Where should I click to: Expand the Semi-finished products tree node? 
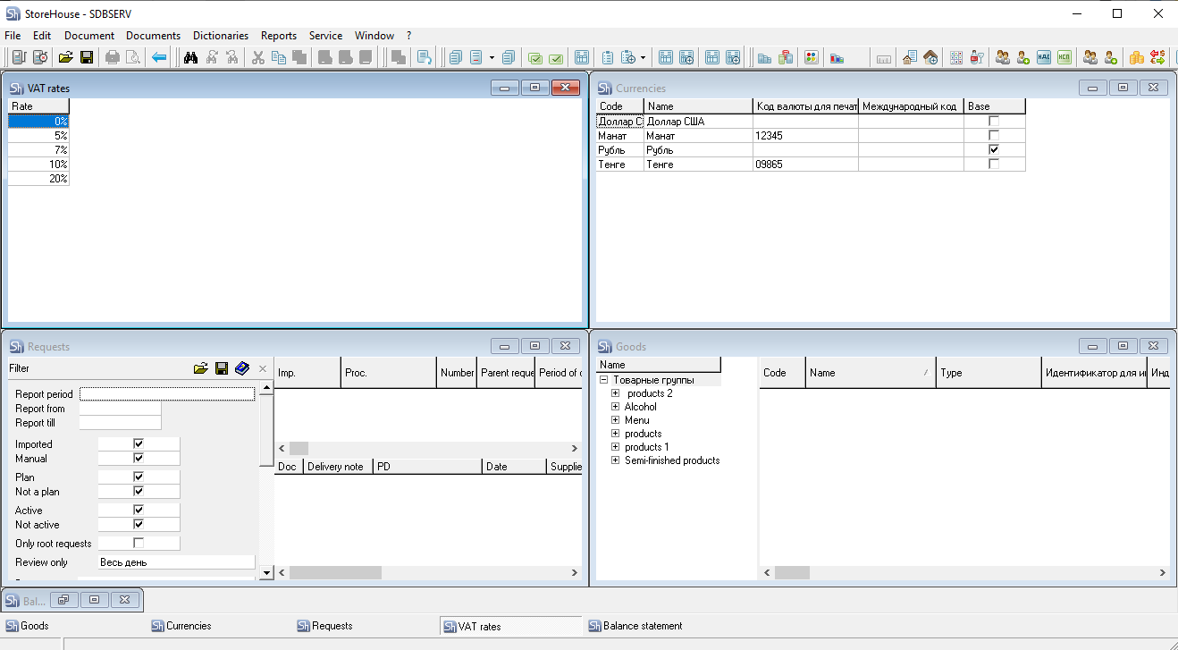[615, 460]
